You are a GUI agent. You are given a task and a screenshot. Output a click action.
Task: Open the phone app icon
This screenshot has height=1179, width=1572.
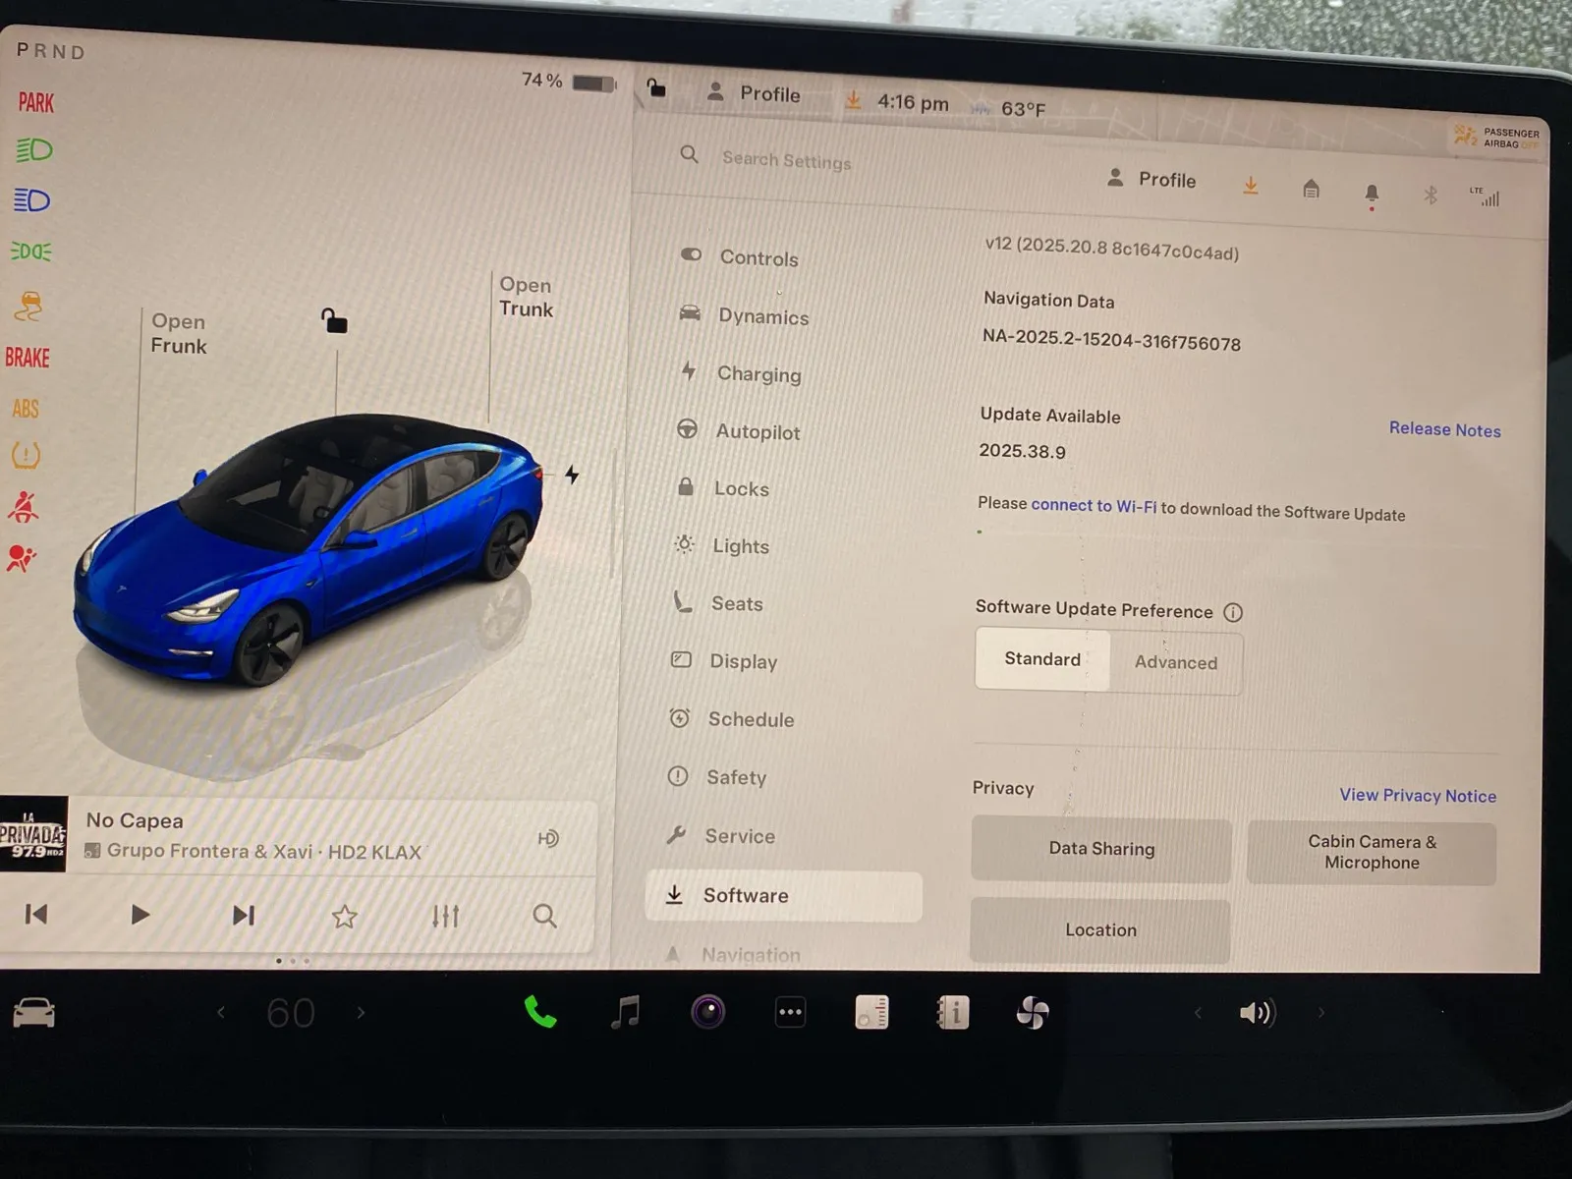pos(539,1011)
